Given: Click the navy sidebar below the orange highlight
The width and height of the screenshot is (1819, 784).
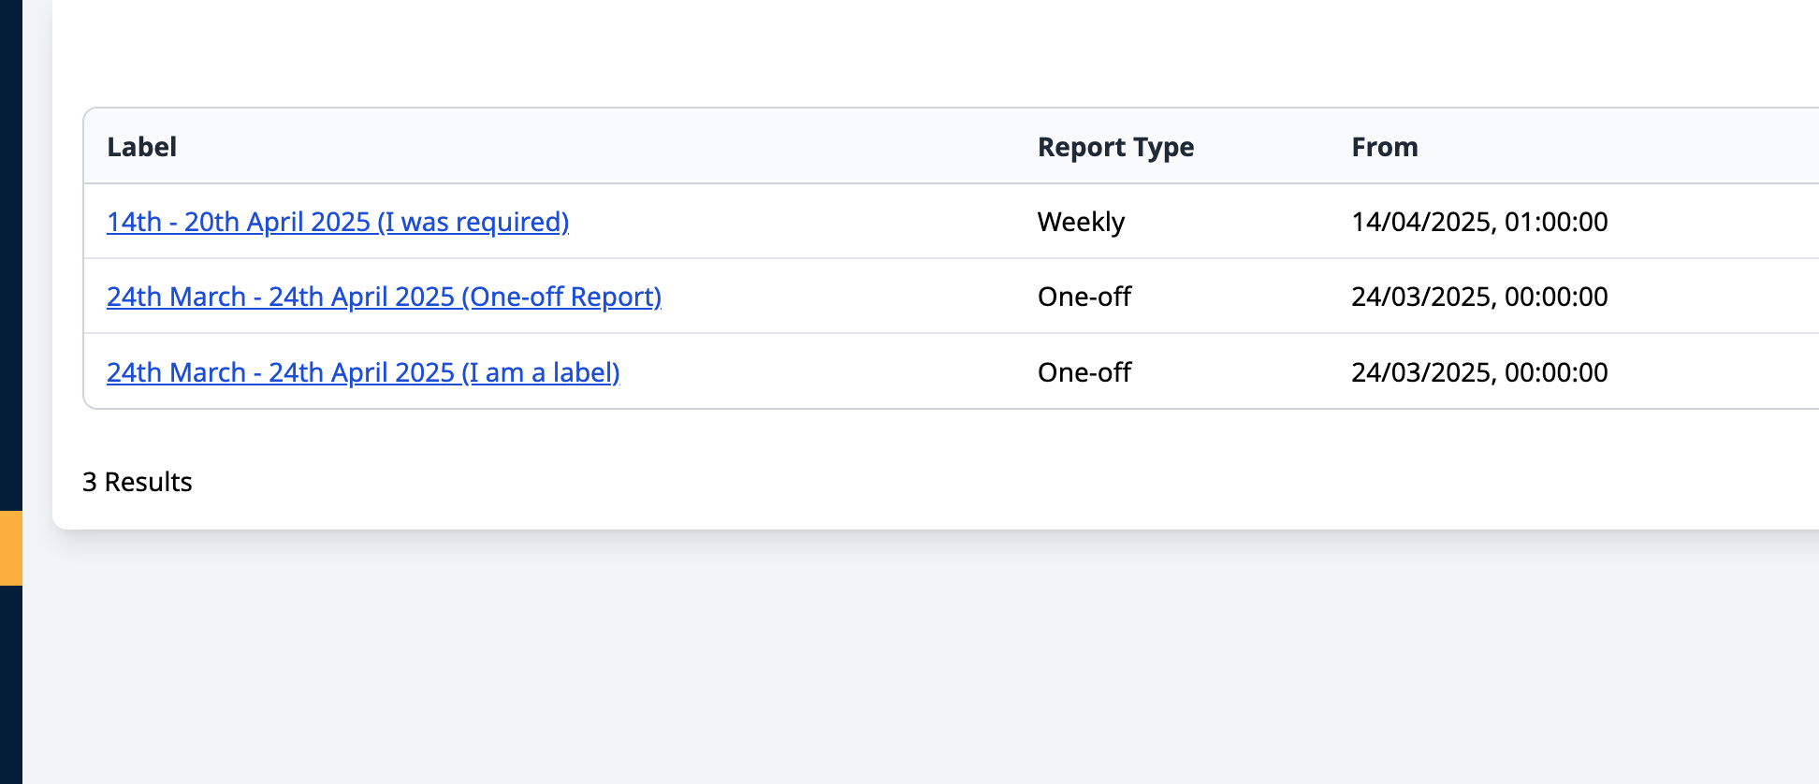Looking at the screenshot, I should pyautogui.click(x=10, y=683).
